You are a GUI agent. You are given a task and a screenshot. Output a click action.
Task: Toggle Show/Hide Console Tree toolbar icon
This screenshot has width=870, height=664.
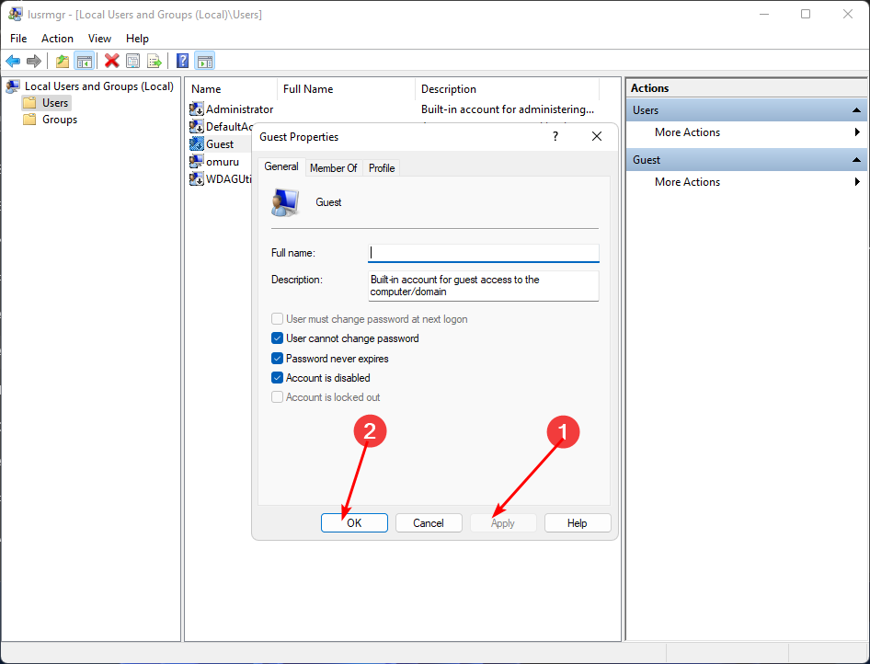pos(84,62)
